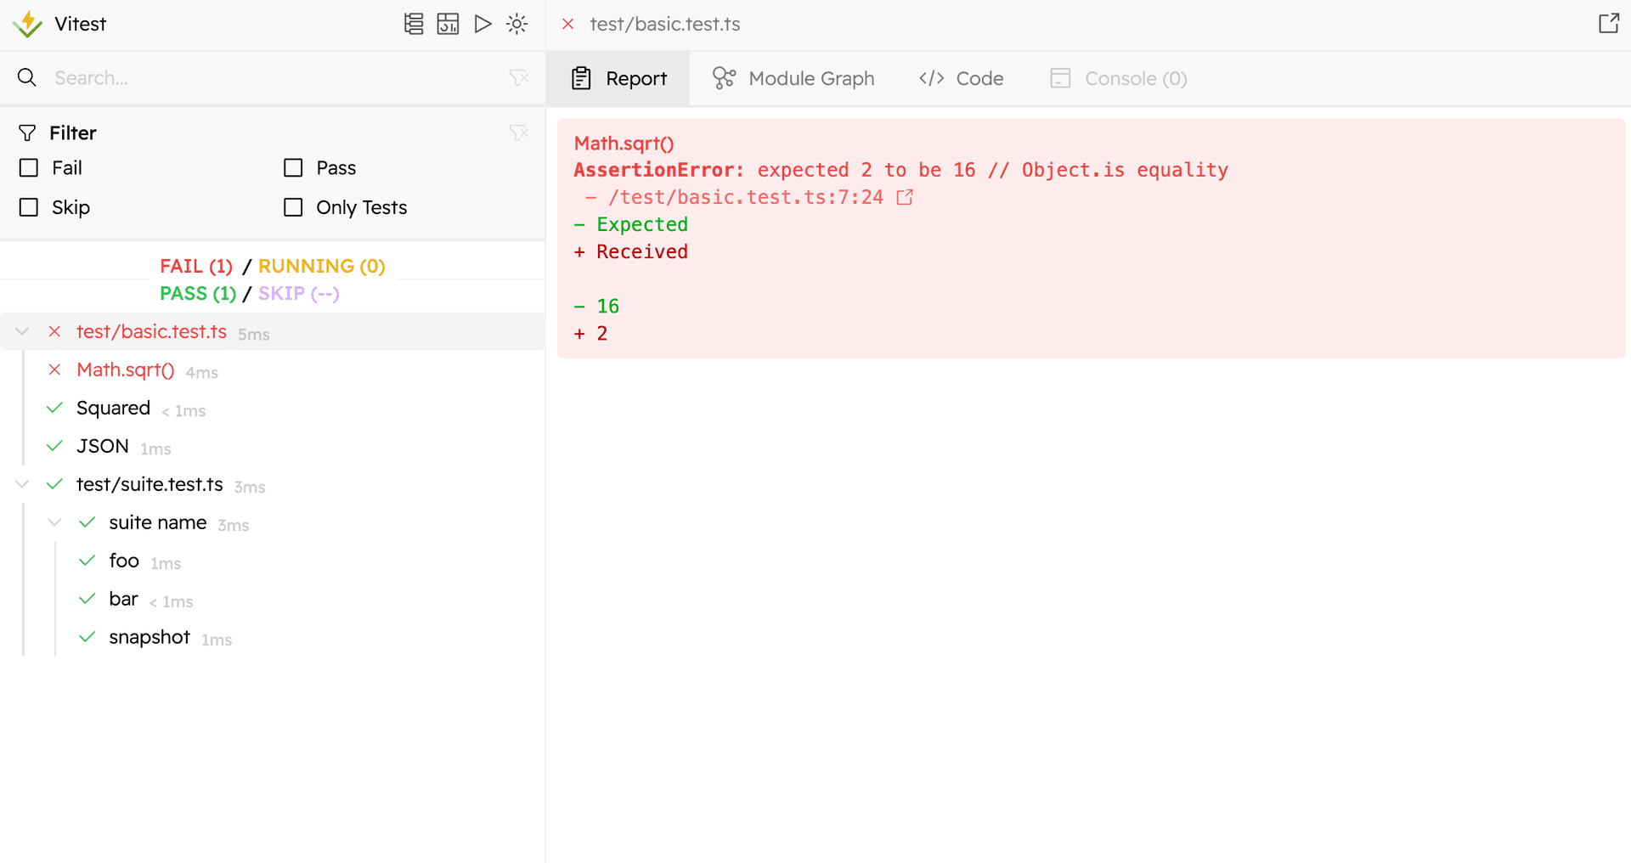The width and height of the screenshot is (1631, 863).
Task: Toggle light/dark theme sun icon
Action: tap(516, 24)
